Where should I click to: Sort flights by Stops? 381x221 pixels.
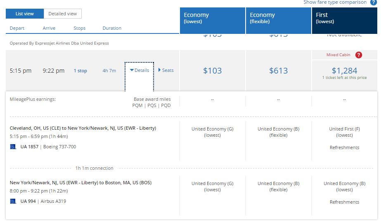pos(79,28)
